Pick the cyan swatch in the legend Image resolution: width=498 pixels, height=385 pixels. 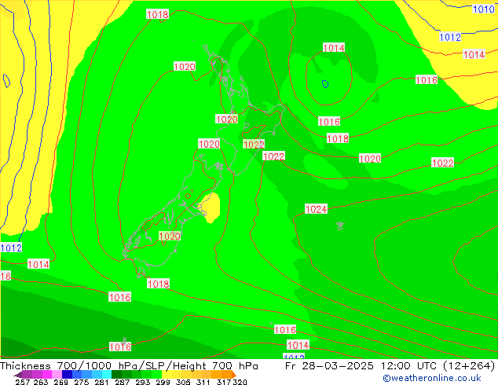(107, 374)
